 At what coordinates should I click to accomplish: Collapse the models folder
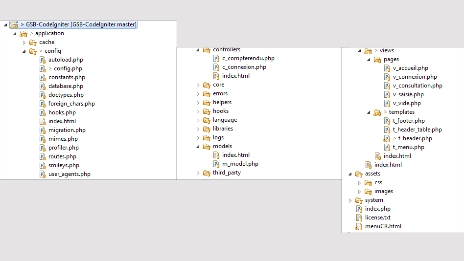click(x=198, y=147)
